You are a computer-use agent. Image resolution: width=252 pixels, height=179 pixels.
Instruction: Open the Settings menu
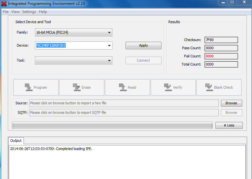pyautogui.click(x=29, y=12)
